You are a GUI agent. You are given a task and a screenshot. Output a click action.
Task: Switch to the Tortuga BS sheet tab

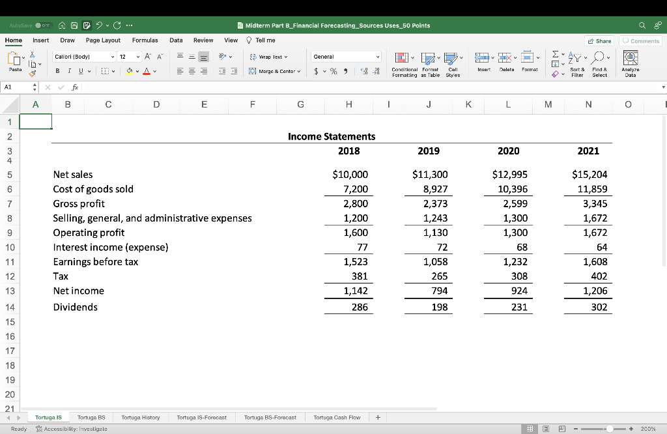point(91,418)
